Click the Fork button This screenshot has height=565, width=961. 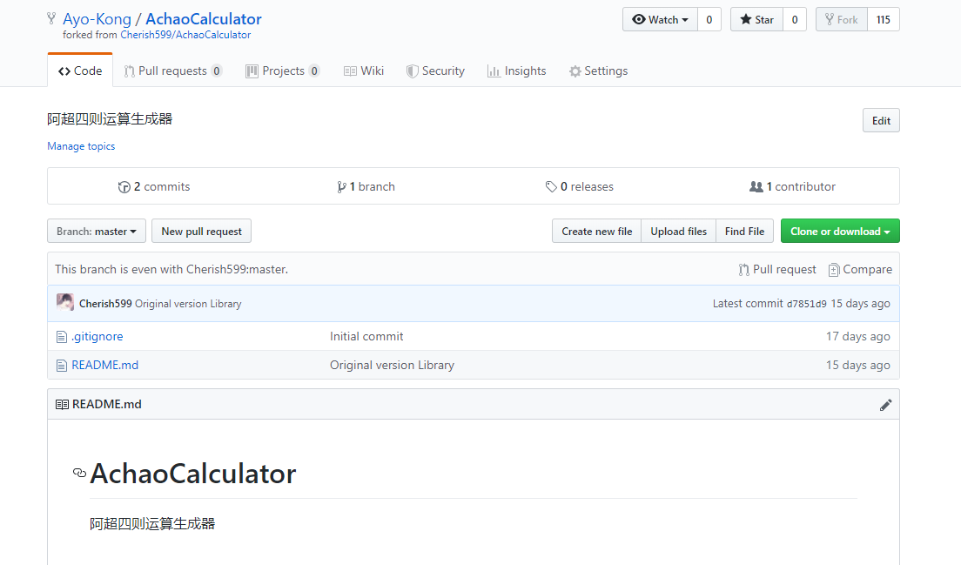click(842, 20)
